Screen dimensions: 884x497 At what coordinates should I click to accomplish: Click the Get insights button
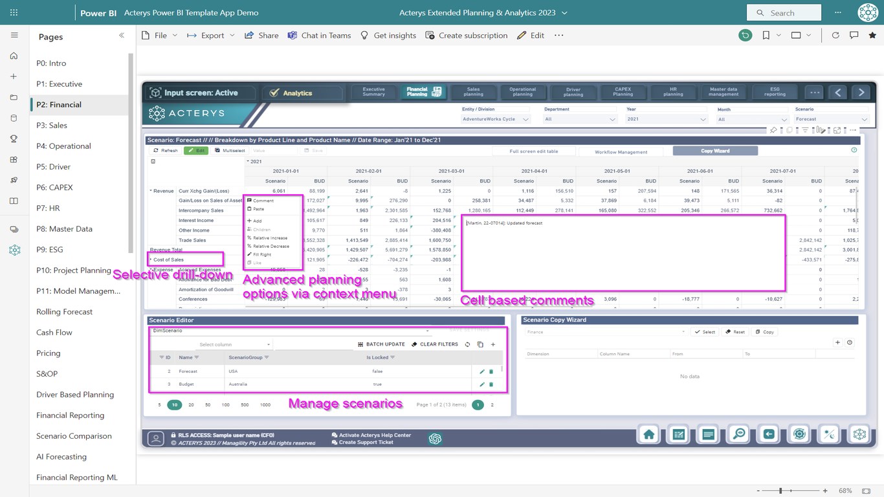pos(388,36)
